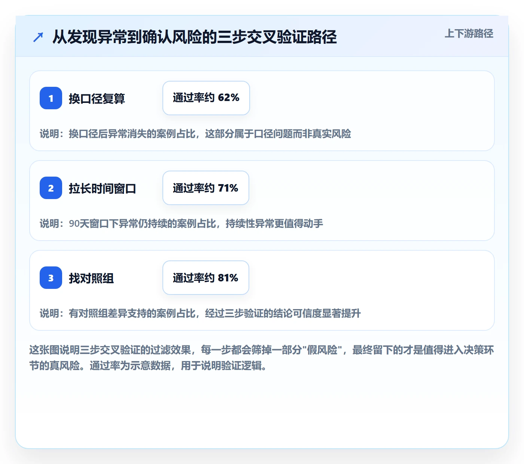Click the blue step 3 number badge
This screenshot has width=524, height=464.
[51, 278]
